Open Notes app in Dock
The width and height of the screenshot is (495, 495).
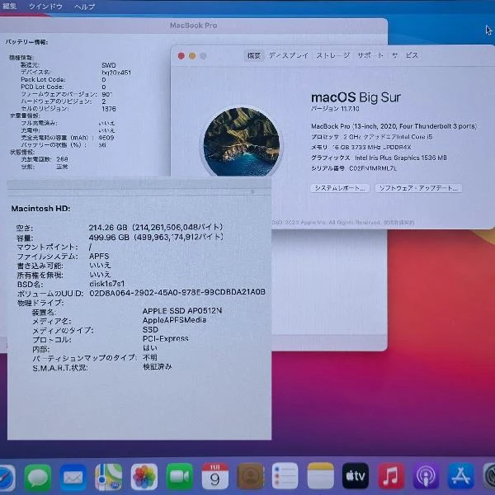click(x=320, y=477)
